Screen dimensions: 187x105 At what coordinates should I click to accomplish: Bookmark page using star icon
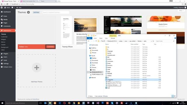[x=183, y=4]
